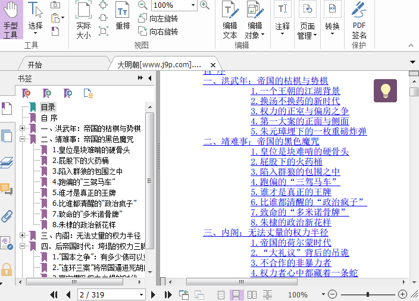The width and height of the screenshot is (419, 301).
Task: Click the go-to bookmark destination icon
Action: click(68, 93)
